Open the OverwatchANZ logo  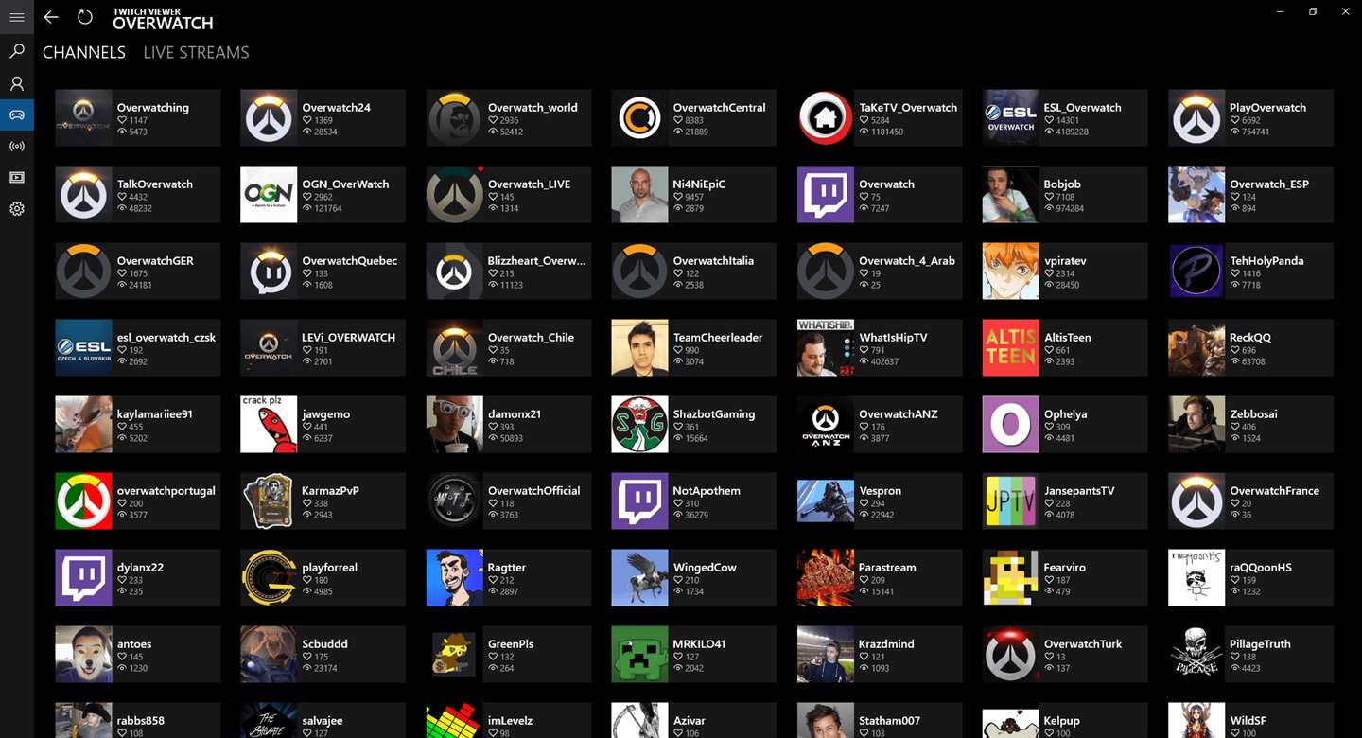pyautogui.click(x=825, y=425)
